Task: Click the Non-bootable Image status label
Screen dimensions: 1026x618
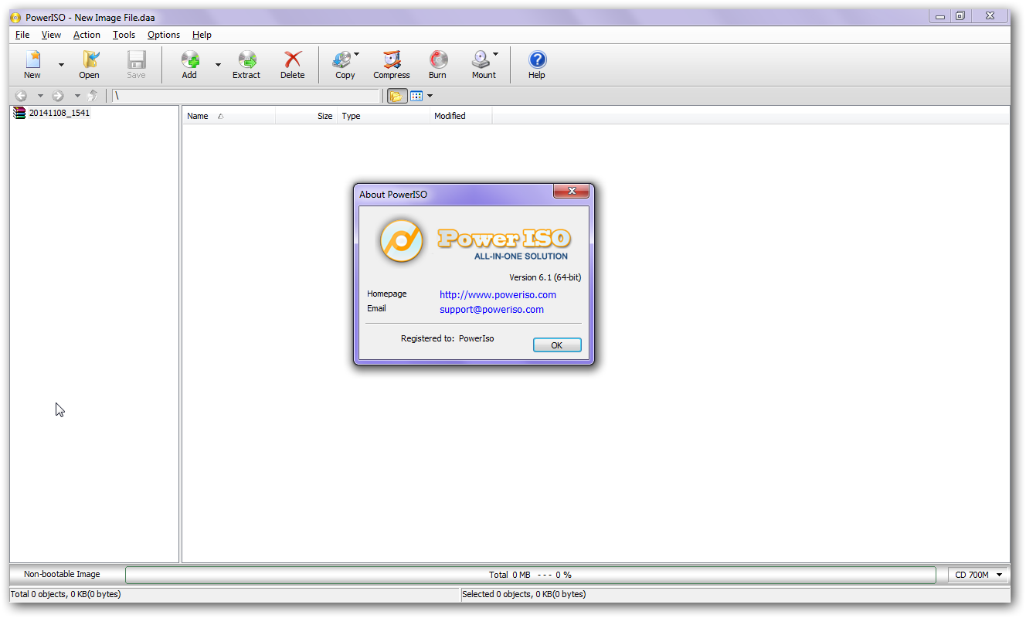Action: coord(62,574)
